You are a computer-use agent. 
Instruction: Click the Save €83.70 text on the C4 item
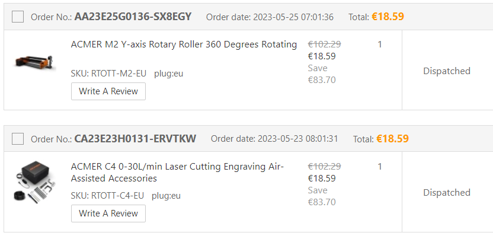tap(322, 196)
